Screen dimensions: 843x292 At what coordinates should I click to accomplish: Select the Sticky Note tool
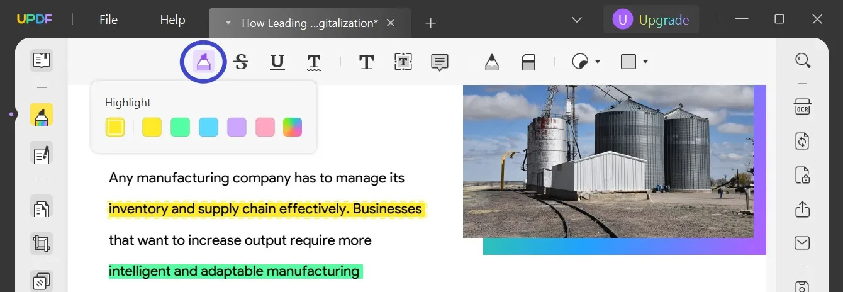(440, 62)
